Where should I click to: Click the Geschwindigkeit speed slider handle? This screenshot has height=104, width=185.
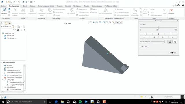164,42
